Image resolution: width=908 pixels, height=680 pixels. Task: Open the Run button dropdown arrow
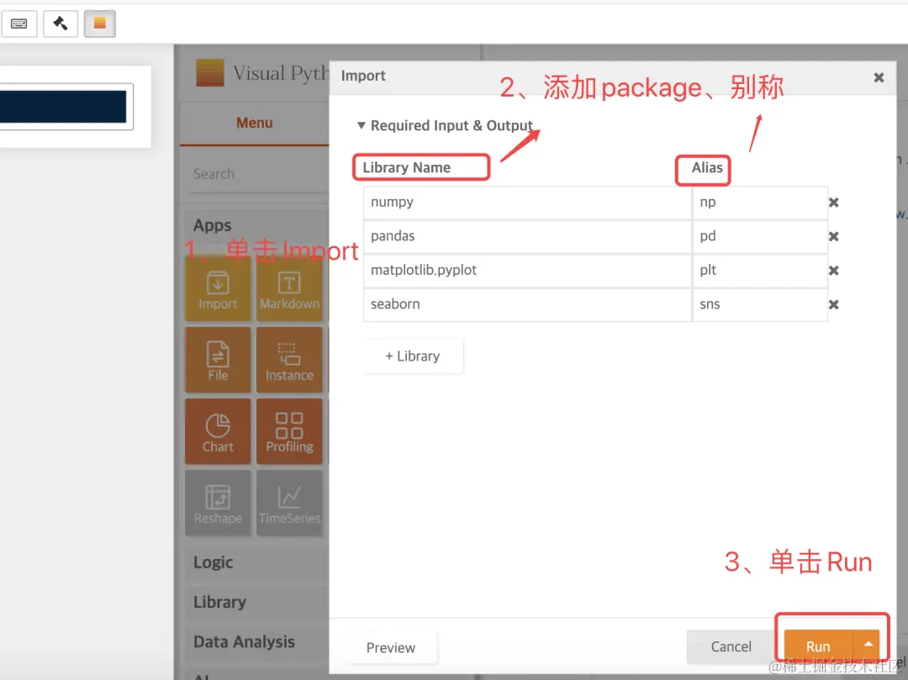868,646
